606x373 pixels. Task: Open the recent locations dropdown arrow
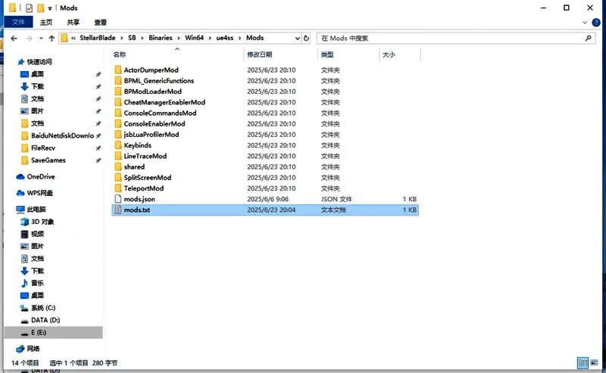click(40, 38)
